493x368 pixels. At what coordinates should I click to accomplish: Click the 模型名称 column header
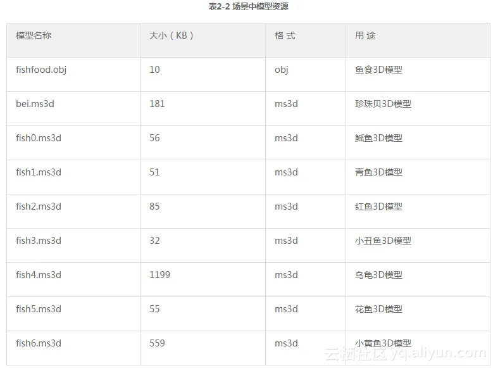pos(34,36)
